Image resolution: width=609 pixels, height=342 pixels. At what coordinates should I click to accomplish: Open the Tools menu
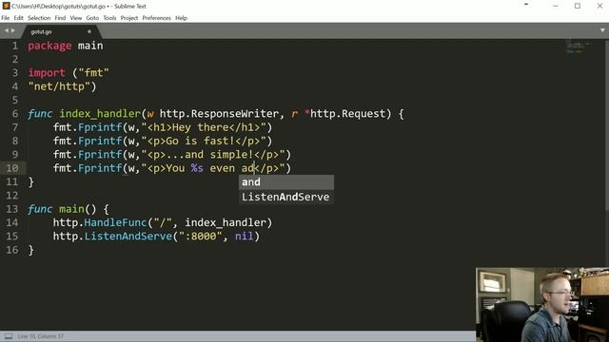point(109,18)
